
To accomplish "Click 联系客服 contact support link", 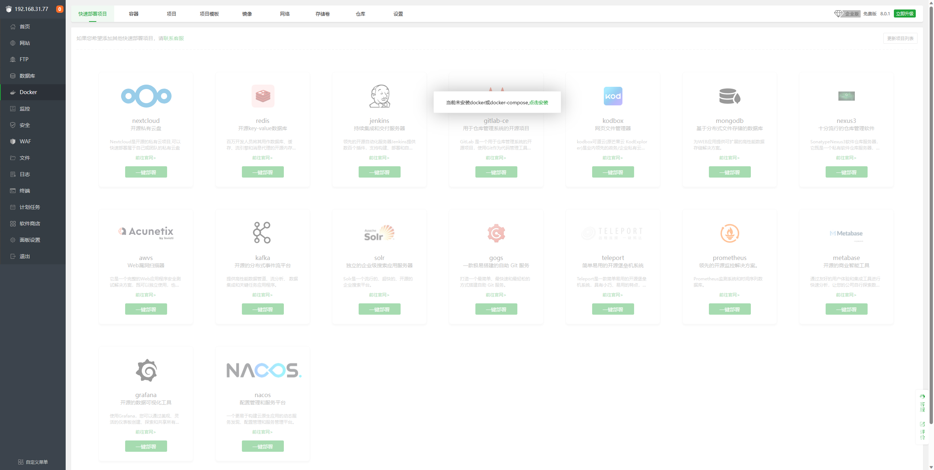I will [174, 38].
